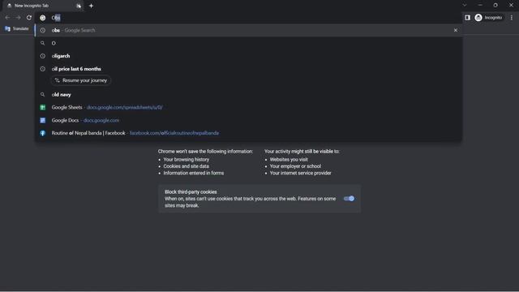
Task: Go forward with the forward arrow
Action: (x=18, y=18)
